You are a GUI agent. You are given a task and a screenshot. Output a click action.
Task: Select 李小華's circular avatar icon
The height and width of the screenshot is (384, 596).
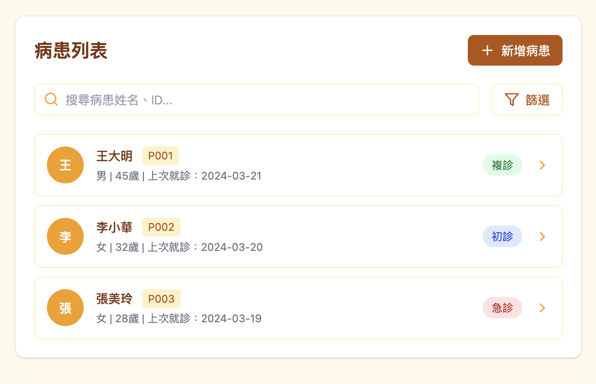65,236
